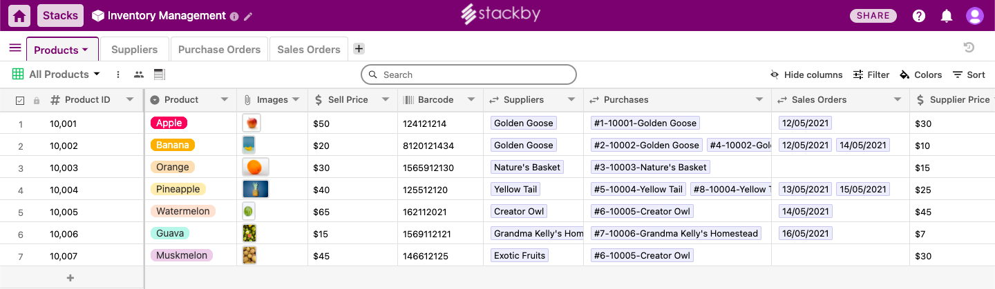
Task: Click the SHARE button
Action: pos(873,16)
